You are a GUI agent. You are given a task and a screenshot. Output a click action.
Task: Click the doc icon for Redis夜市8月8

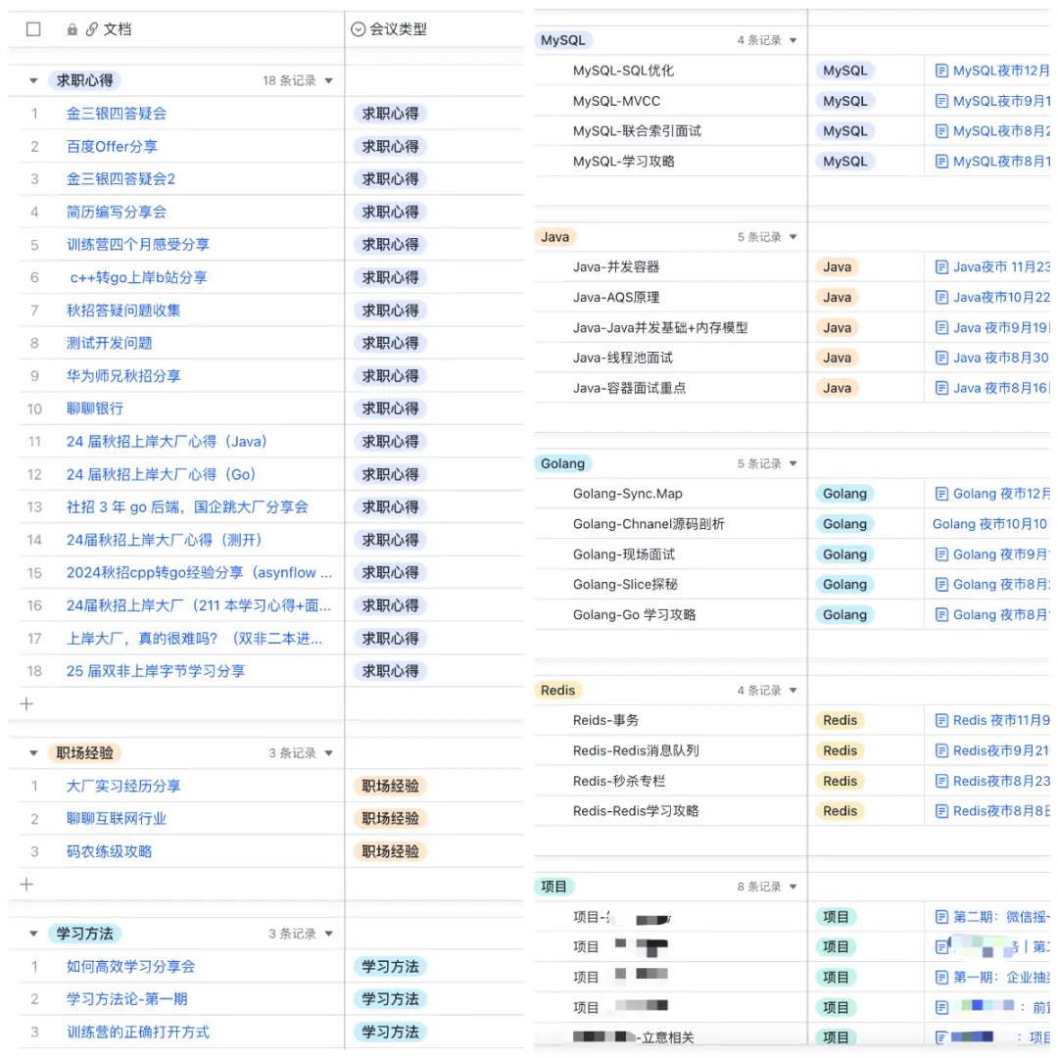pos(941,811)
